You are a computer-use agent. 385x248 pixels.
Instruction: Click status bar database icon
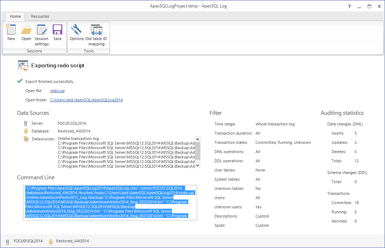(51, 242)
